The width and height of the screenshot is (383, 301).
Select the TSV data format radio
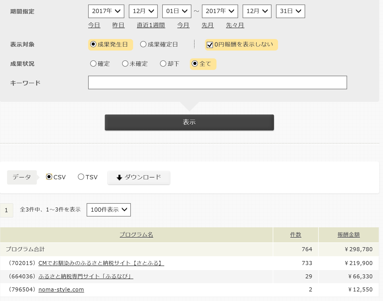pos(81,177)
